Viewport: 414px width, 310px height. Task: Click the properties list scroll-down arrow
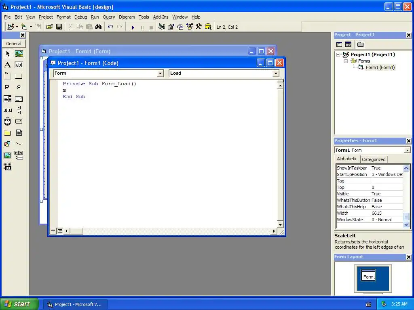pos(406,225)
